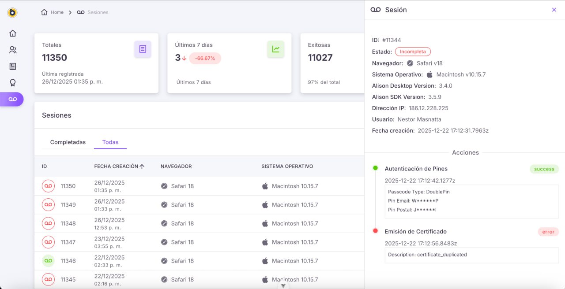Image resolution: width=565 pixels, height=289 pixels.
Task: Click the green status icon of session 11346
Action: click(48, 261)
